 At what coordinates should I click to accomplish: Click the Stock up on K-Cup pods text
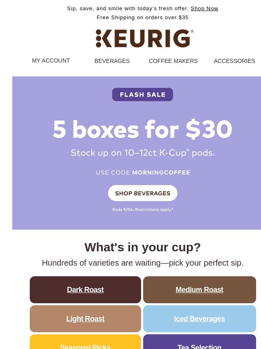(x=143, y=153)
